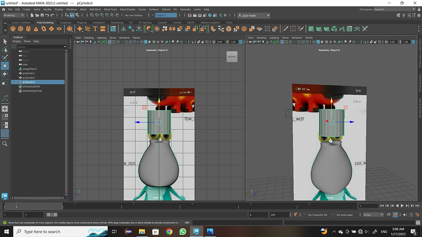The image size is (422, 237).
Task: Open the Edit Mesh menu
Action: coord(95,9)
